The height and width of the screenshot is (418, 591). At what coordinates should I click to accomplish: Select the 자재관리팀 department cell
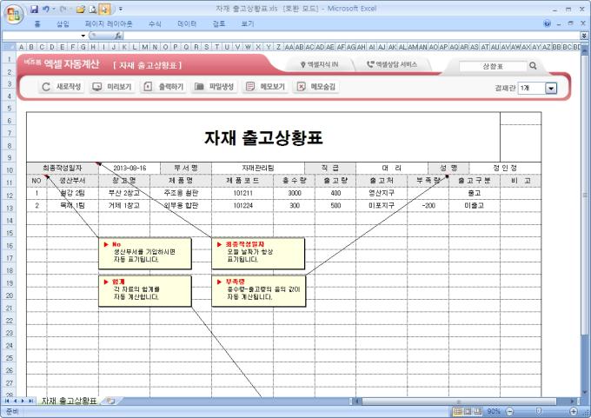(258, 168)
